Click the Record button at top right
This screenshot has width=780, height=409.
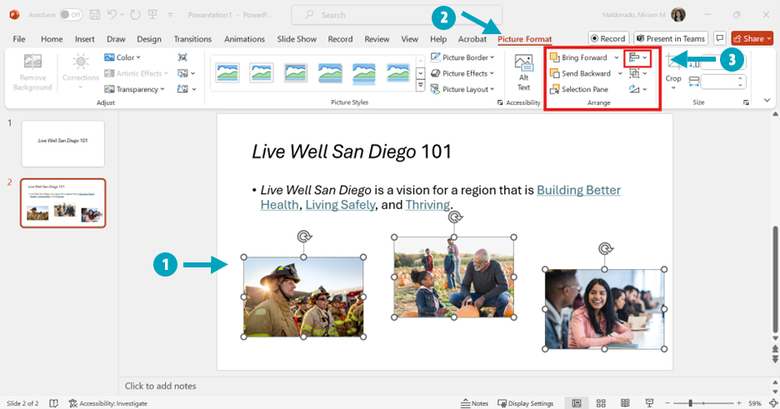tap(608, 38)
